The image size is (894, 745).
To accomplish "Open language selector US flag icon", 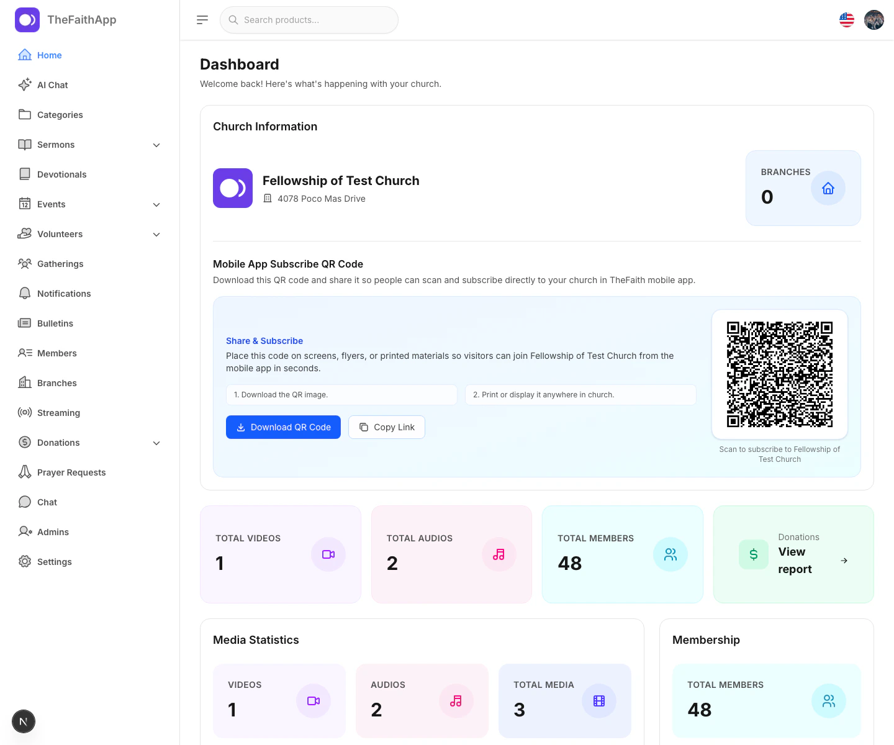I will (847, 20).
